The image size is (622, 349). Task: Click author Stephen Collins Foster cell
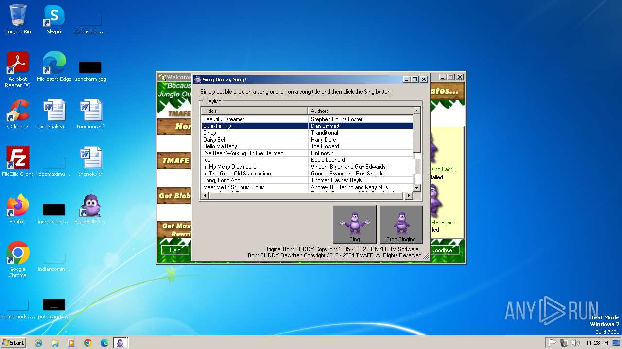pos(337,119)
